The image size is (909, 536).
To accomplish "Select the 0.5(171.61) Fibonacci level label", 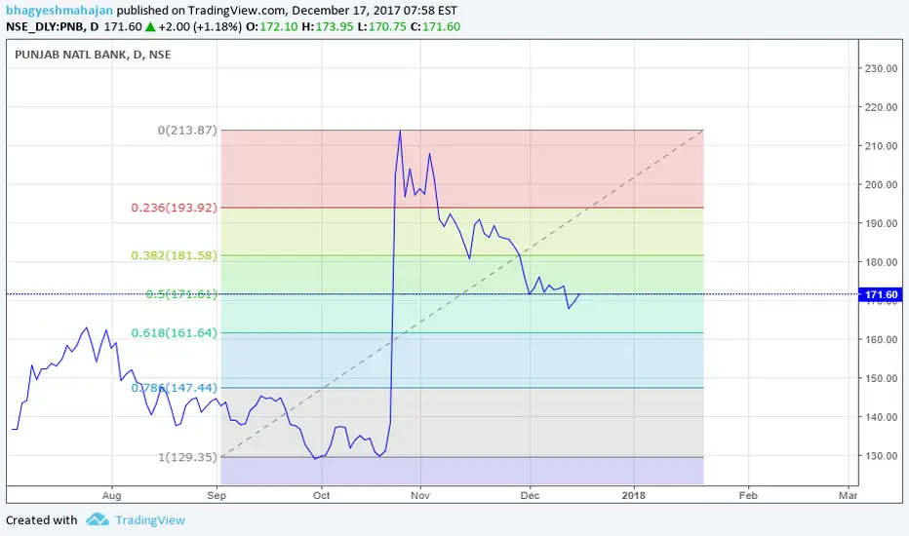I will [181, 294].
